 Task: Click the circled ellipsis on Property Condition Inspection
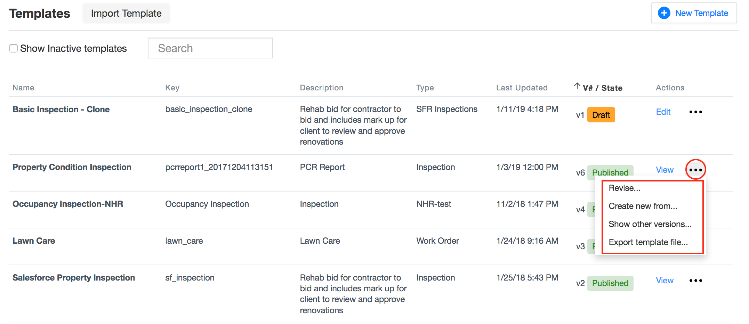[695, 169]
